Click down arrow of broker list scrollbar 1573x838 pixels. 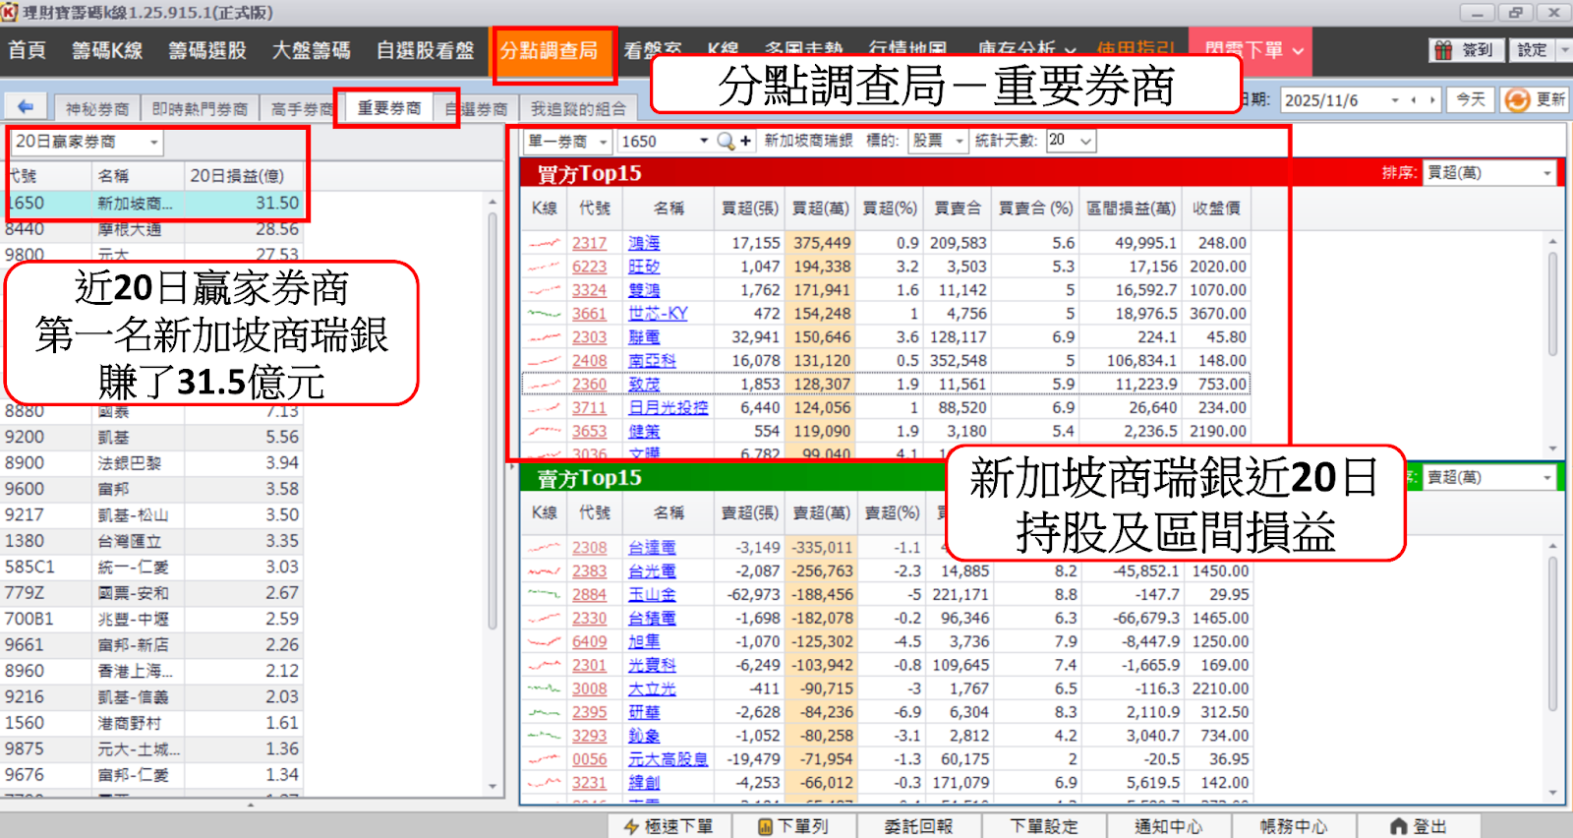[x=493, y=786]
